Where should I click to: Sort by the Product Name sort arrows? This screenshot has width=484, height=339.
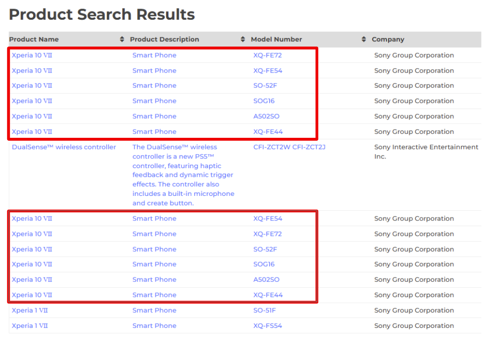122,39
